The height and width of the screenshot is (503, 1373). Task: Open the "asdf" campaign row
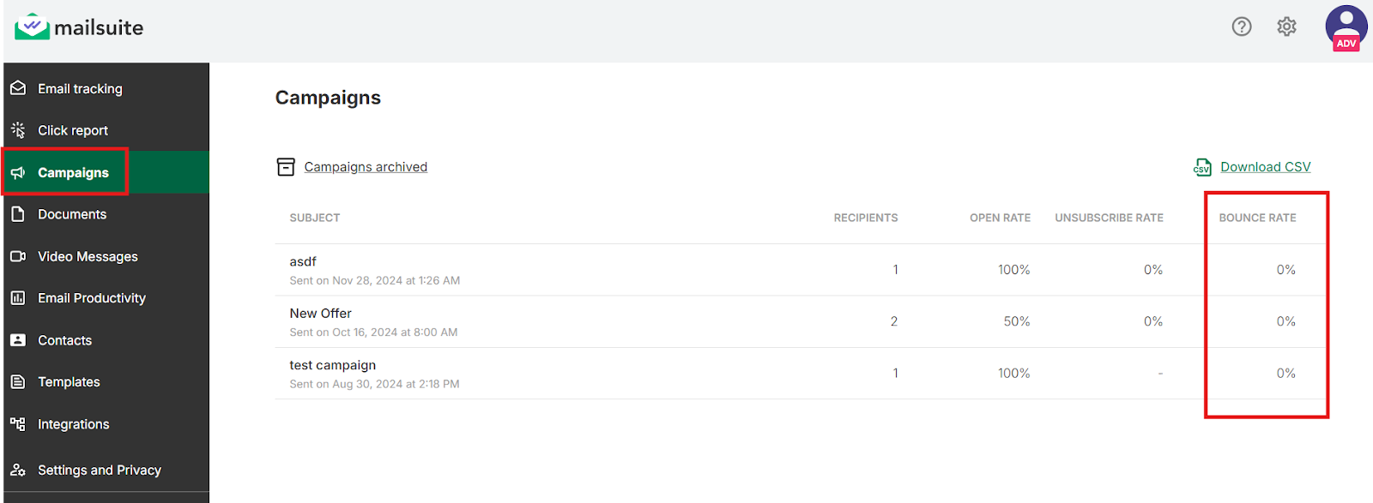(303, 262)
